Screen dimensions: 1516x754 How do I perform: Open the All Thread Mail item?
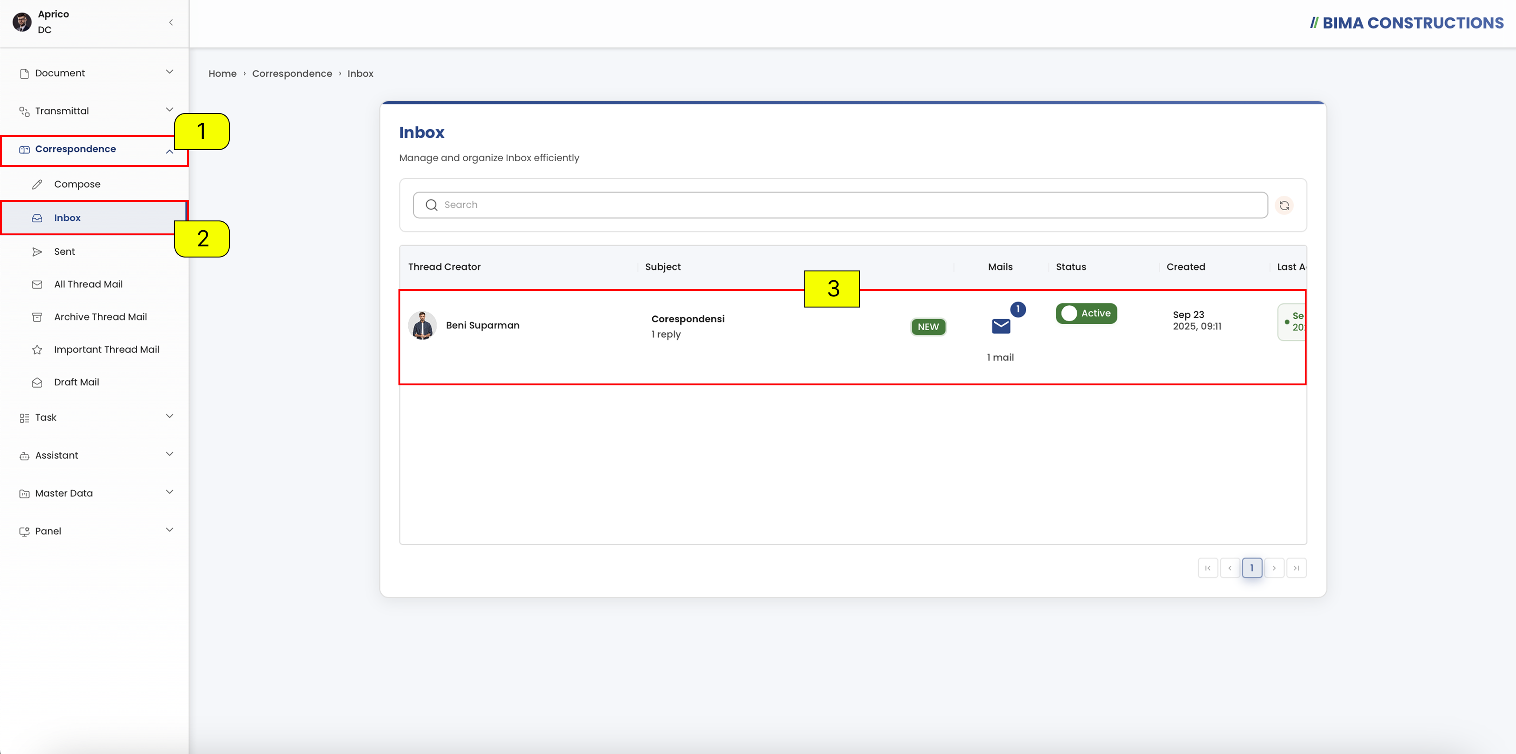(x=94, y=284)
